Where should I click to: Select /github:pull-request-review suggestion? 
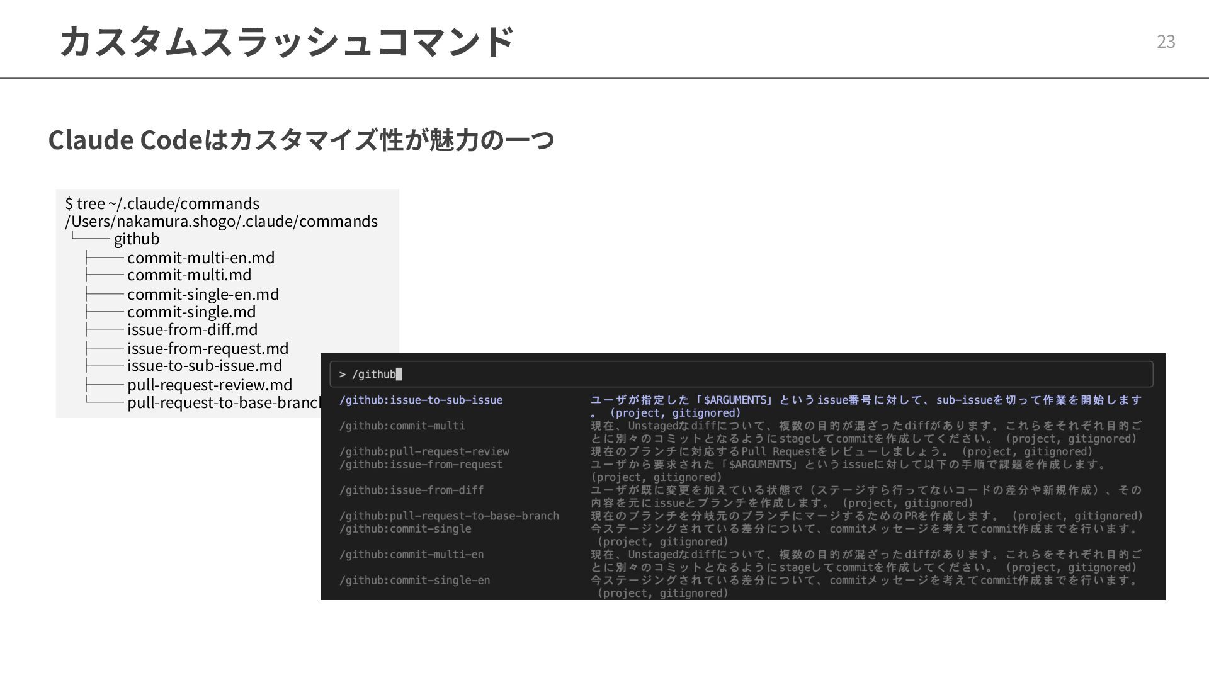(x=424, y=451)
